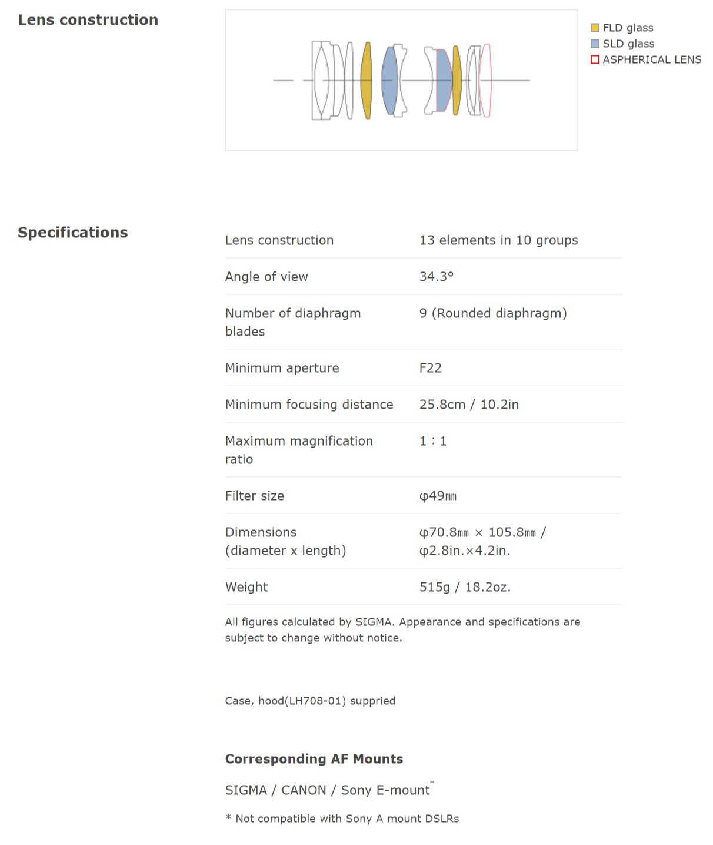The image size is (713, 845).
Task: Click the "9 (Rounded diaphragm)" value
Action: 493,313
